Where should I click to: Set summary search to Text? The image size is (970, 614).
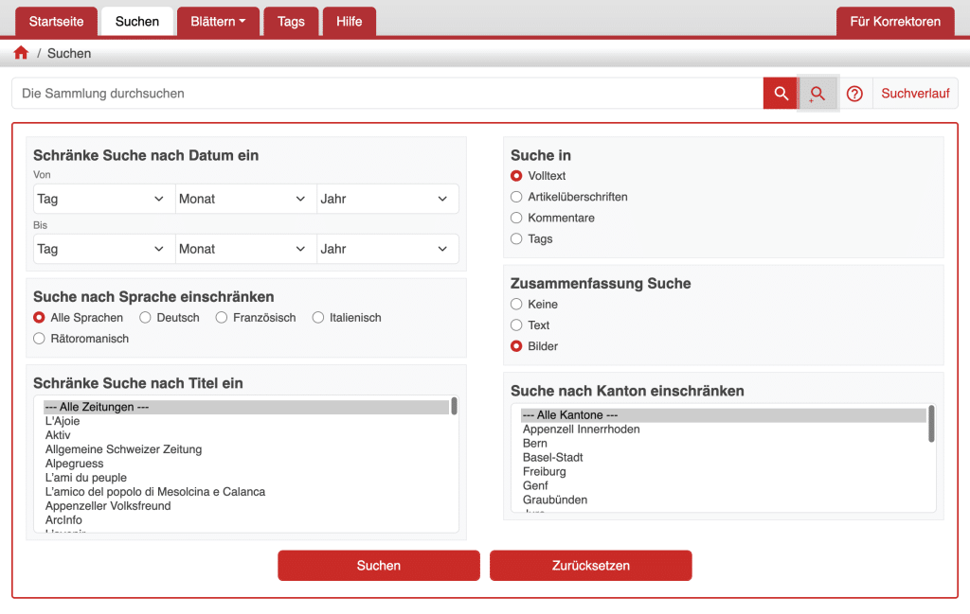[x=516, y=325]
